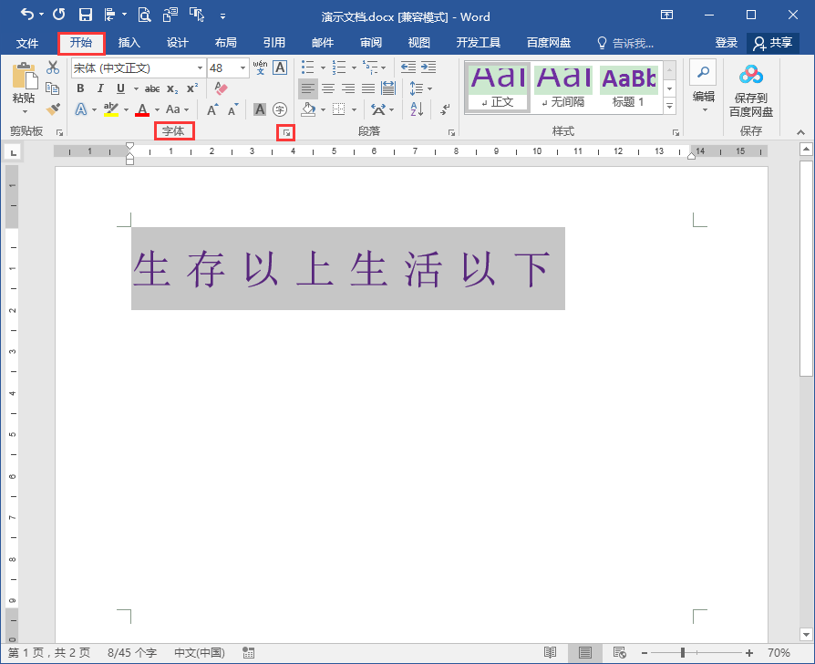
Task: Open the Phonetic Guide (拼音指南) tool
Action: pos(260,67)
